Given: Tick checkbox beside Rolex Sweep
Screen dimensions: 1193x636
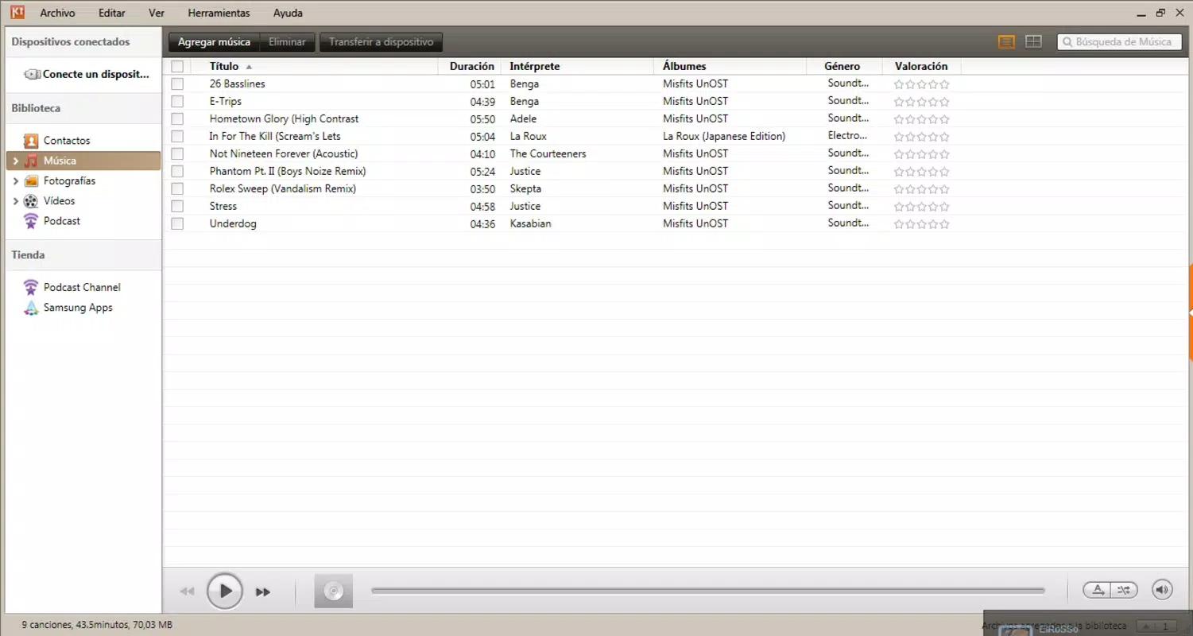Looking at the screenshot, I should tap(177, 189).
